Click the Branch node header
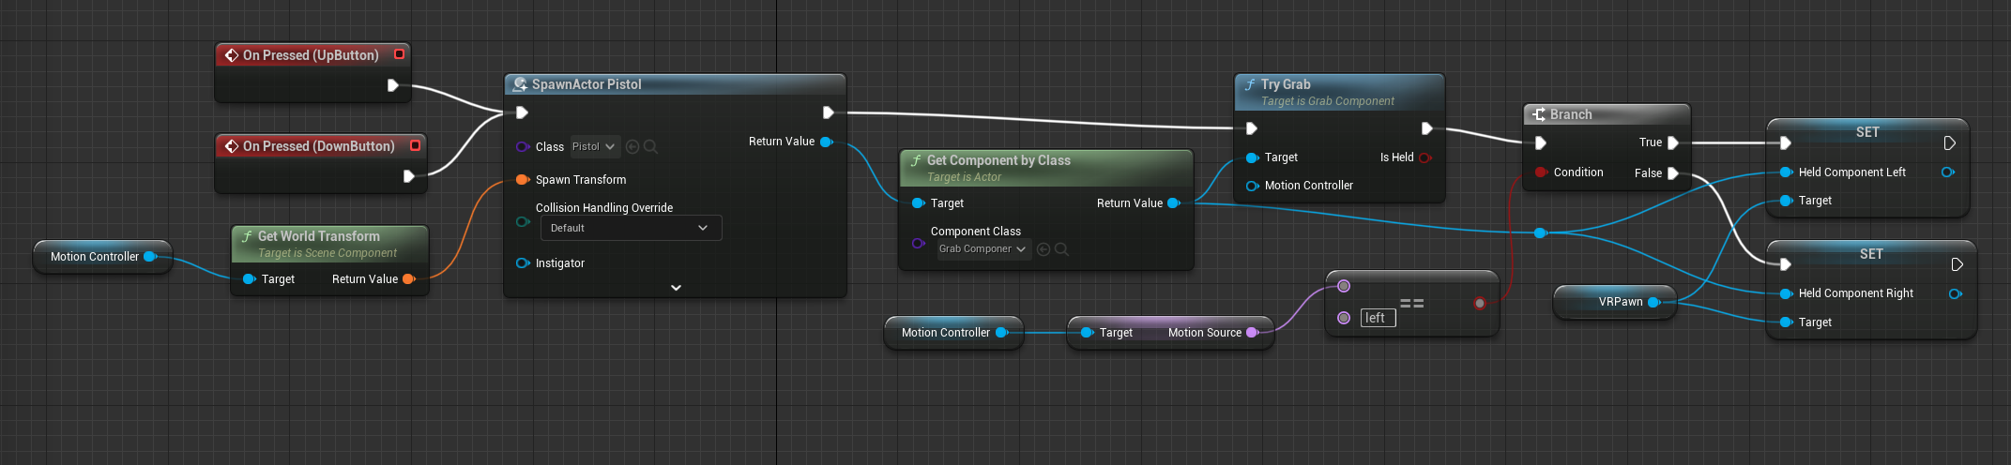The width and height of the screenshot is (2011, 465). coord(1607,114)
